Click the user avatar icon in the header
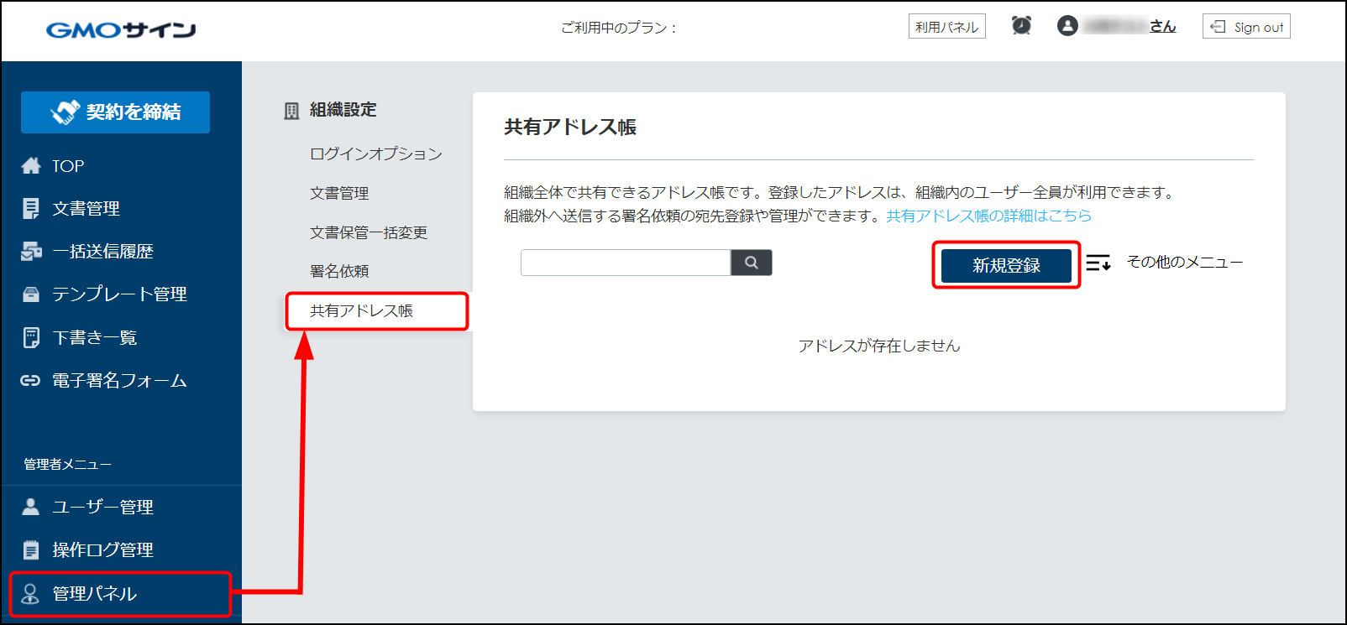Image resolution: width=1347 pixels, height=625 pixels. tap(1067, 26)
